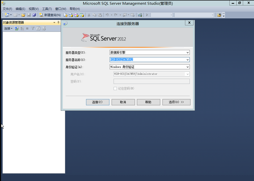Open the 工具(T) menu
This screenshot has height=181, width=254.
(47, 9)
